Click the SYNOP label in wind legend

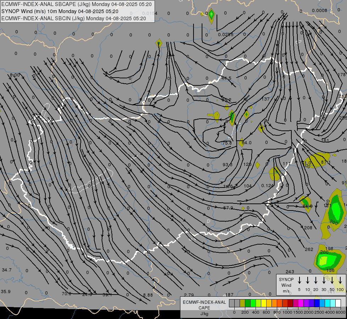tap(286, 279)
